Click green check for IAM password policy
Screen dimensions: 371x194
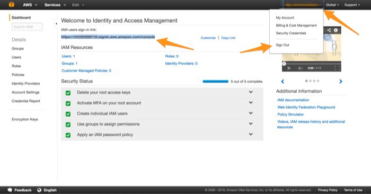pyautogui.click(x=68, y=135)
